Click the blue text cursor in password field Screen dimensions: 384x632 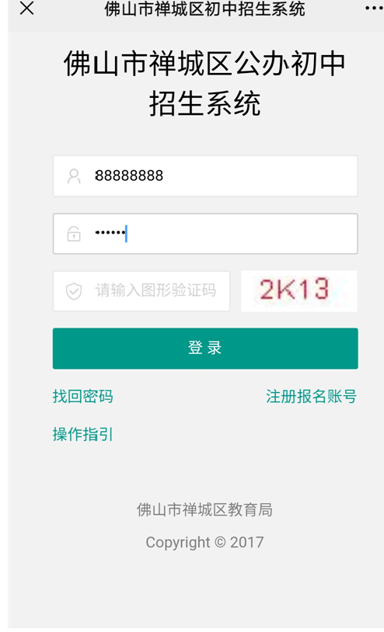(126, 234)
